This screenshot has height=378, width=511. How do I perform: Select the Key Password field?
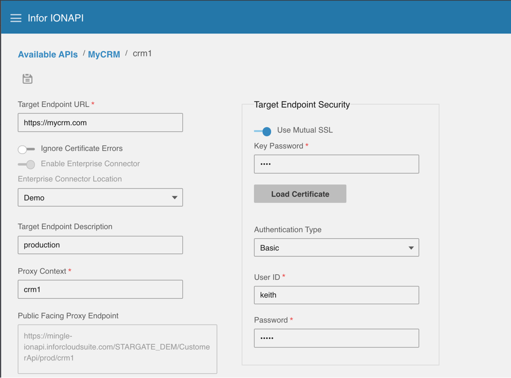pos(336,164)
